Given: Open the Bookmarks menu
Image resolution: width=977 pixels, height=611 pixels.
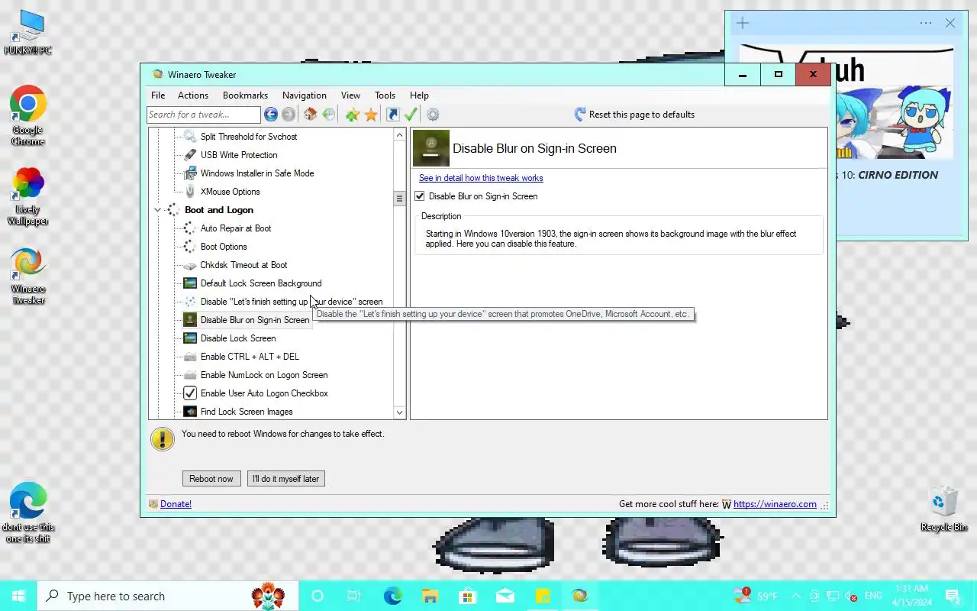Looking at the screenshot, I should point(245,95).
